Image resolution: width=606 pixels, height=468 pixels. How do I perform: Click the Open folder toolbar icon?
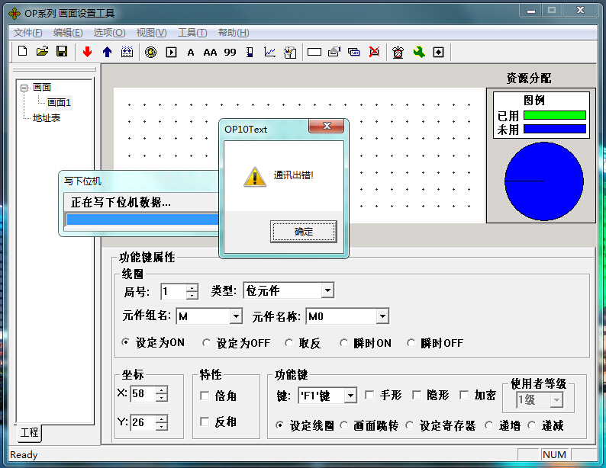pyautogui.click(x=43, y=52)
